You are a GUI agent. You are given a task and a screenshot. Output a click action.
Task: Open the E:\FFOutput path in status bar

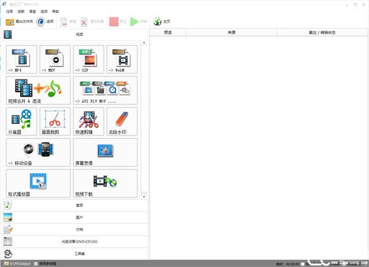click(18, 263)
